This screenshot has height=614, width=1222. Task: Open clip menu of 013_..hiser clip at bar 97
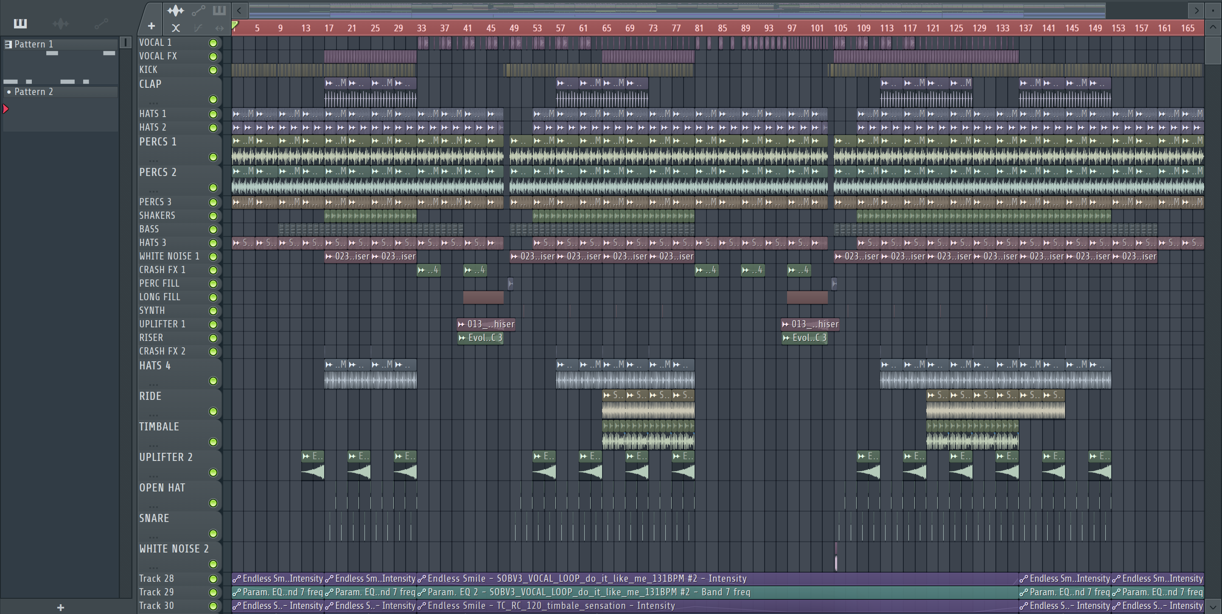click(785, 324)
